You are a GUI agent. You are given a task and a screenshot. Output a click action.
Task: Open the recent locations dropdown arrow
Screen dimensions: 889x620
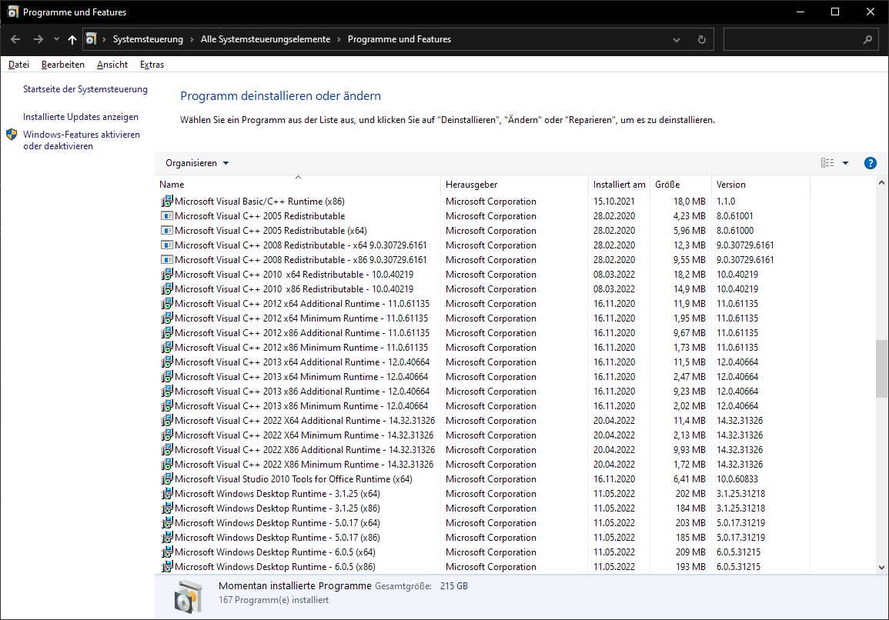pyautogui.click(x=56, y=39)
